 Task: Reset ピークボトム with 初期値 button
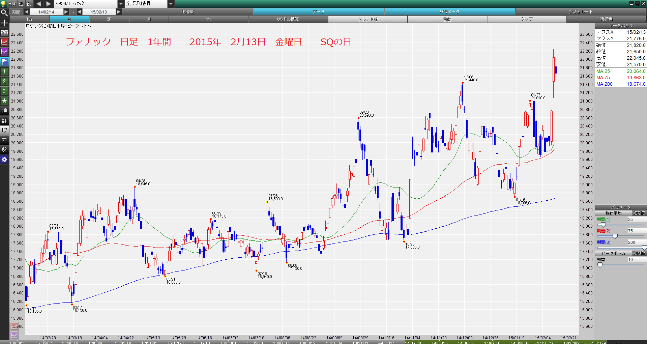(639, 253)
